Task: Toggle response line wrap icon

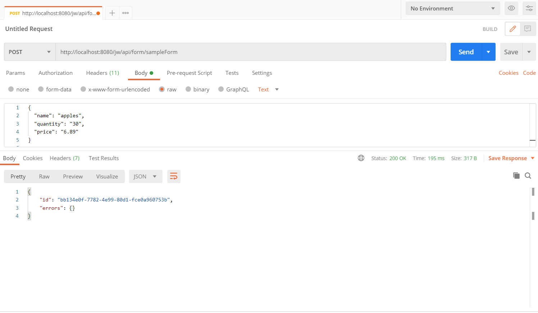Action: pyautogui.click(x=174, y=176)
